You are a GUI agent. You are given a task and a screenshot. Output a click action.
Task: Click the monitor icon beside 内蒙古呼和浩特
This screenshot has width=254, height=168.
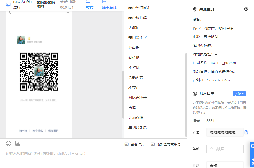click(x=8, y=4)
